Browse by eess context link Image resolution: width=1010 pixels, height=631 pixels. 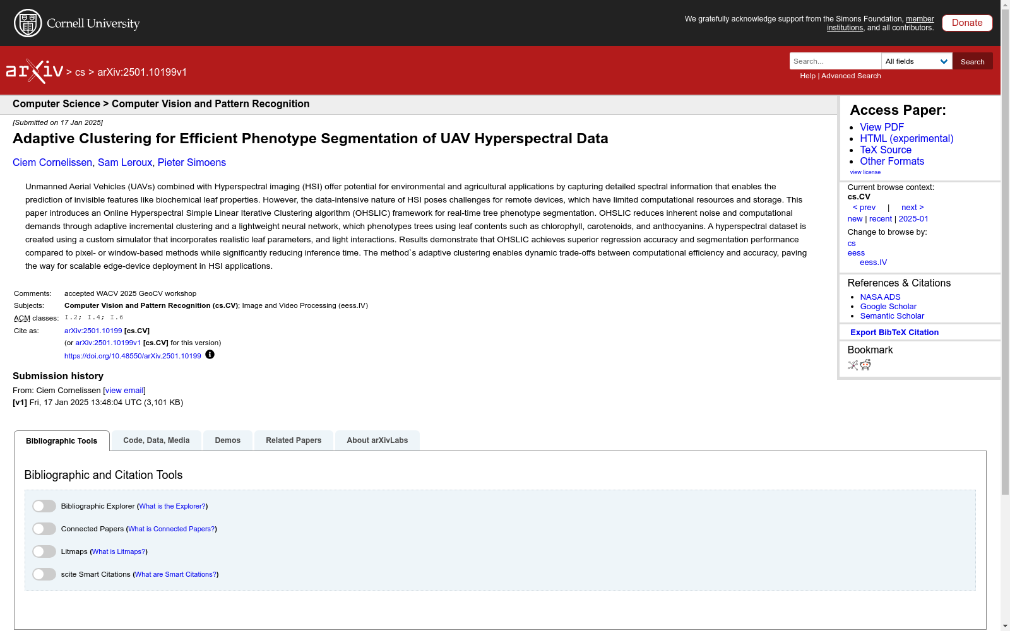click(x=856, y=253)
